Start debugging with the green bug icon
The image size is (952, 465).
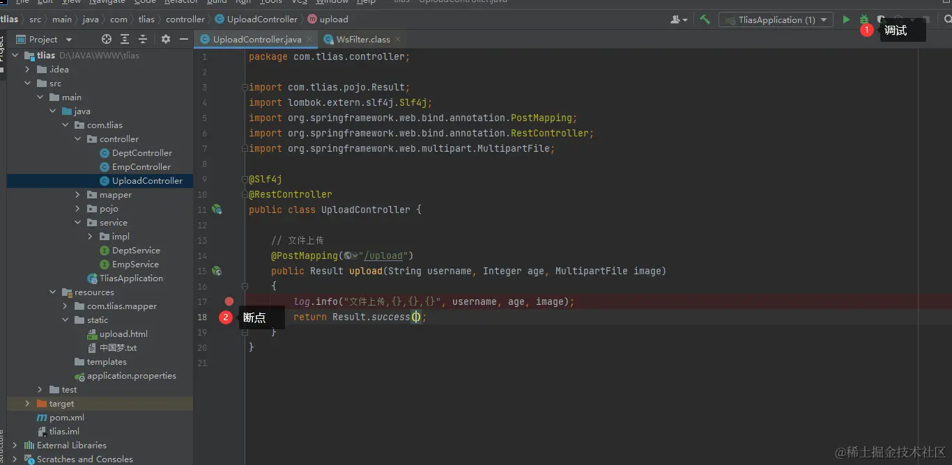click(x=864, y=19)
